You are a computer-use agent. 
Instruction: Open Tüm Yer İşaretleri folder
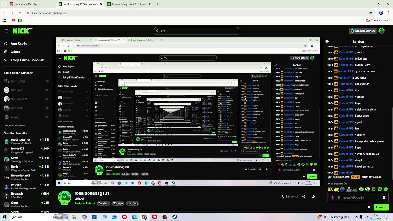click(378, 21)
